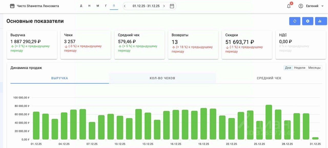Switch chart grouping to Дни
This screenshot has height=148, width=328.
pyautogui.click(x=288, y=68)
